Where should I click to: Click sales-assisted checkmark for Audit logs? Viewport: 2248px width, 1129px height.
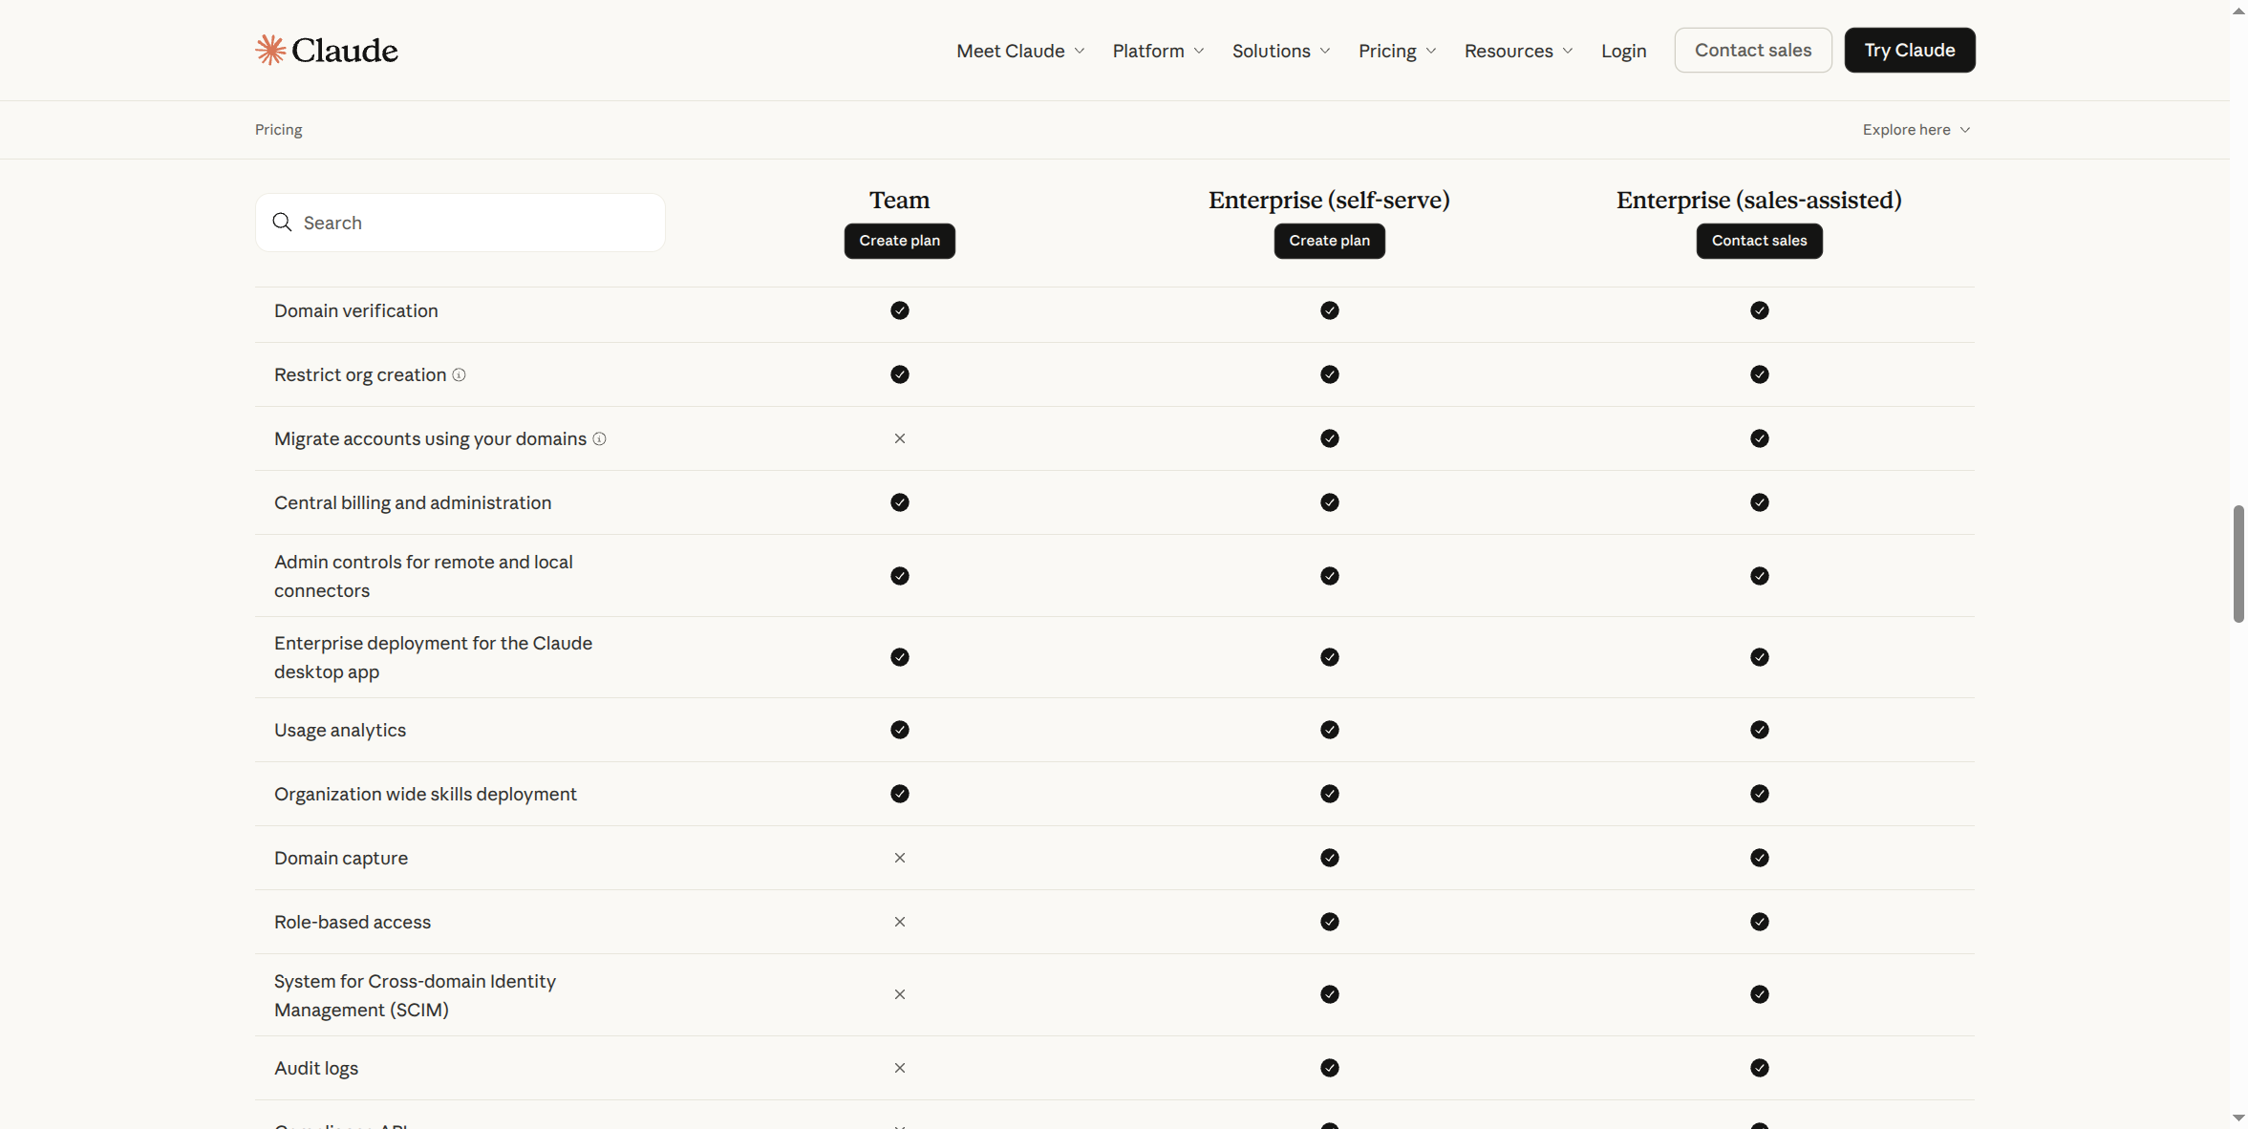click(1760, 1068)
